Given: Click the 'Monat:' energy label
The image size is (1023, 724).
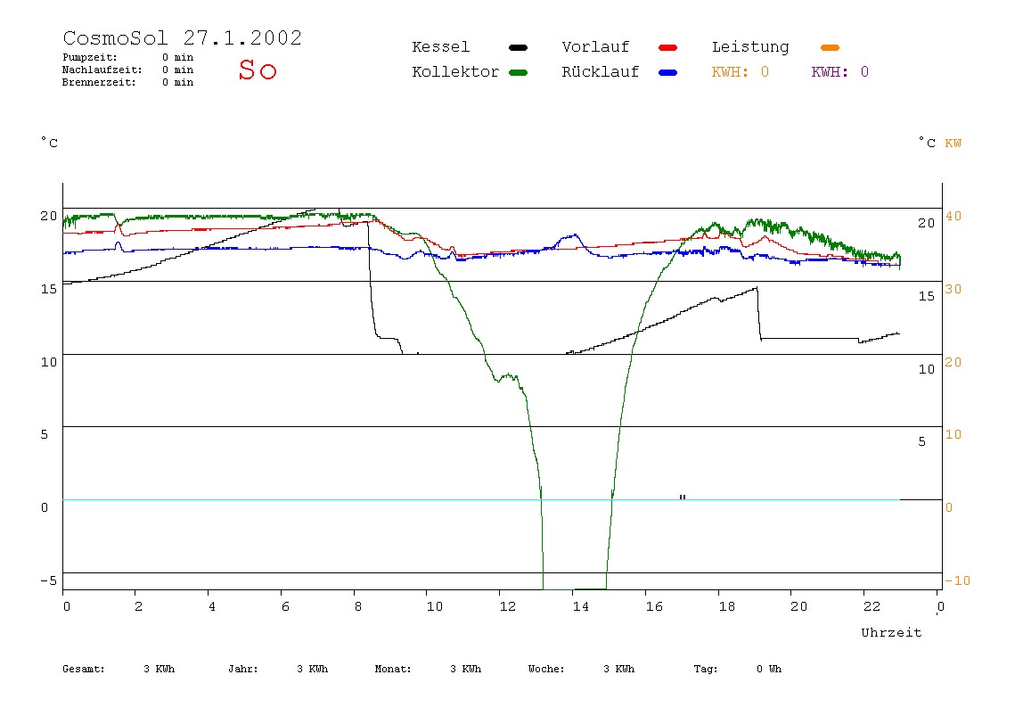Looking at the screenshot, I should point(393,669).
